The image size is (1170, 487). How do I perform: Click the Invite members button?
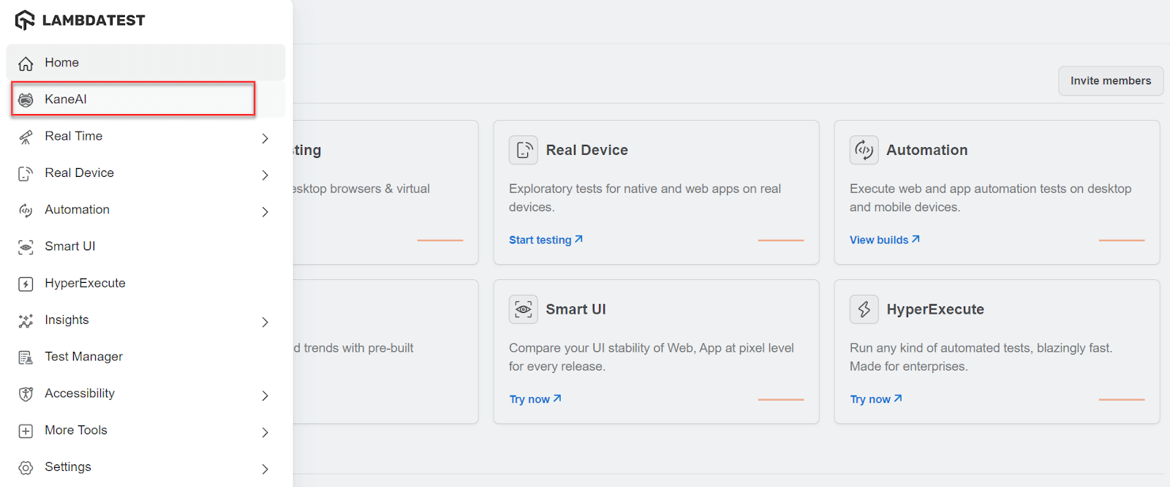pyautogui.click(x=1110, y=81)
